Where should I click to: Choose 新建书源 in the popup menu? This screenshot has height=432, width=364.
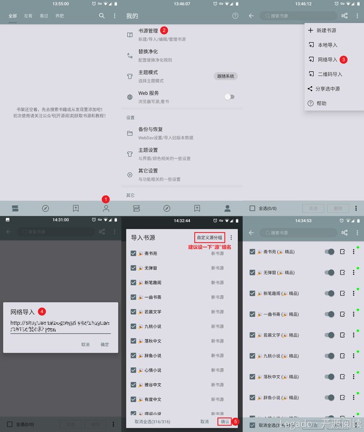326,30
